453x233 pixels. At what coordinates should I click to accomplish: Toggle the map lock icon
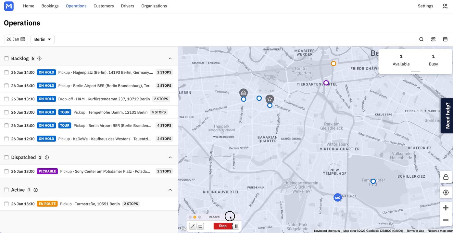click(x=446, y=177)
